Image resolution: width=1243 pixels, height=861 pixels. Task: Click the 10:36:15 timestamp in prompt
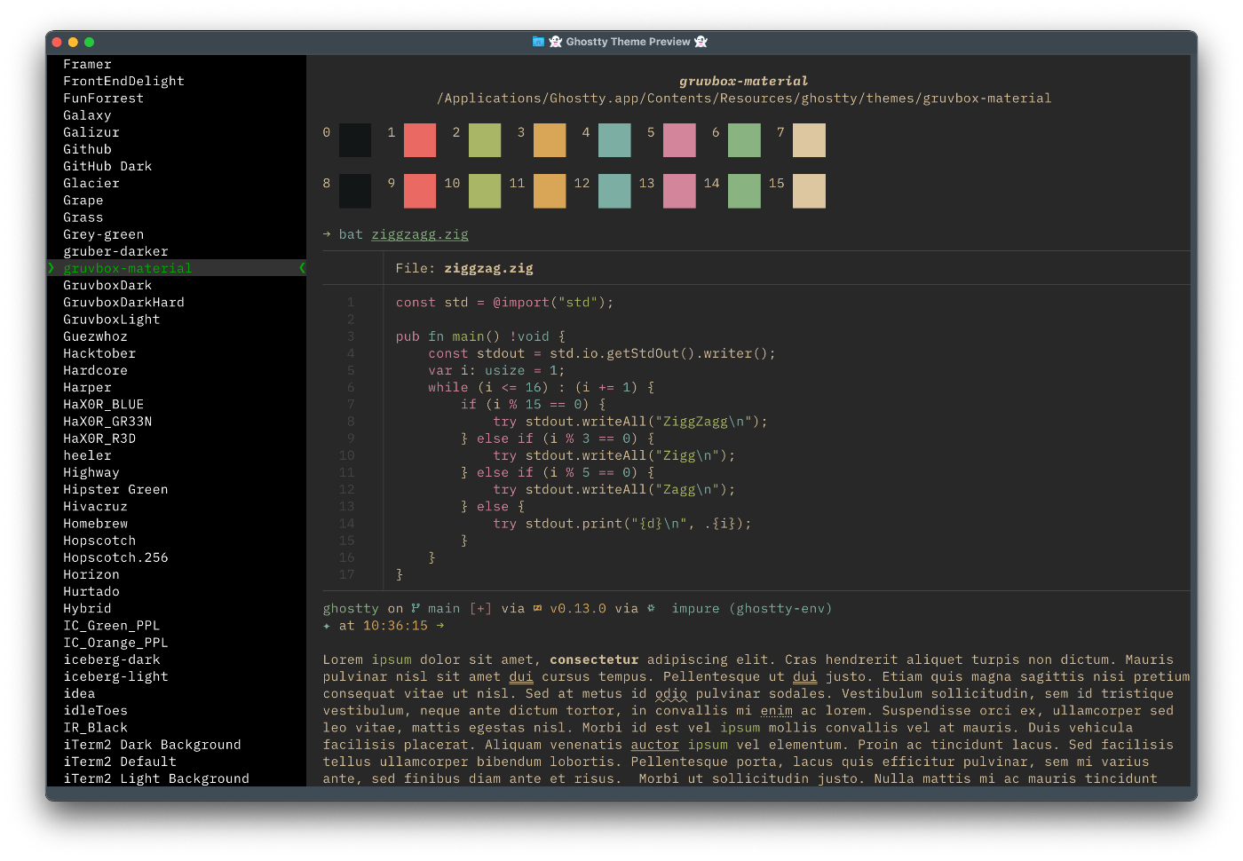pyautogui.click(x=395, y=626)
